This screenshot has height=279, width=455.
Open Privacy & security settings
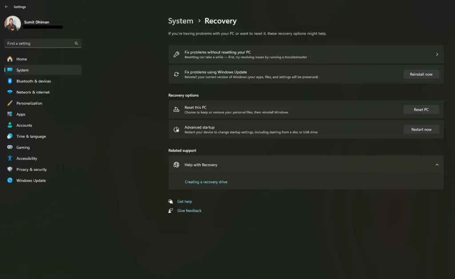pos(43,170)
